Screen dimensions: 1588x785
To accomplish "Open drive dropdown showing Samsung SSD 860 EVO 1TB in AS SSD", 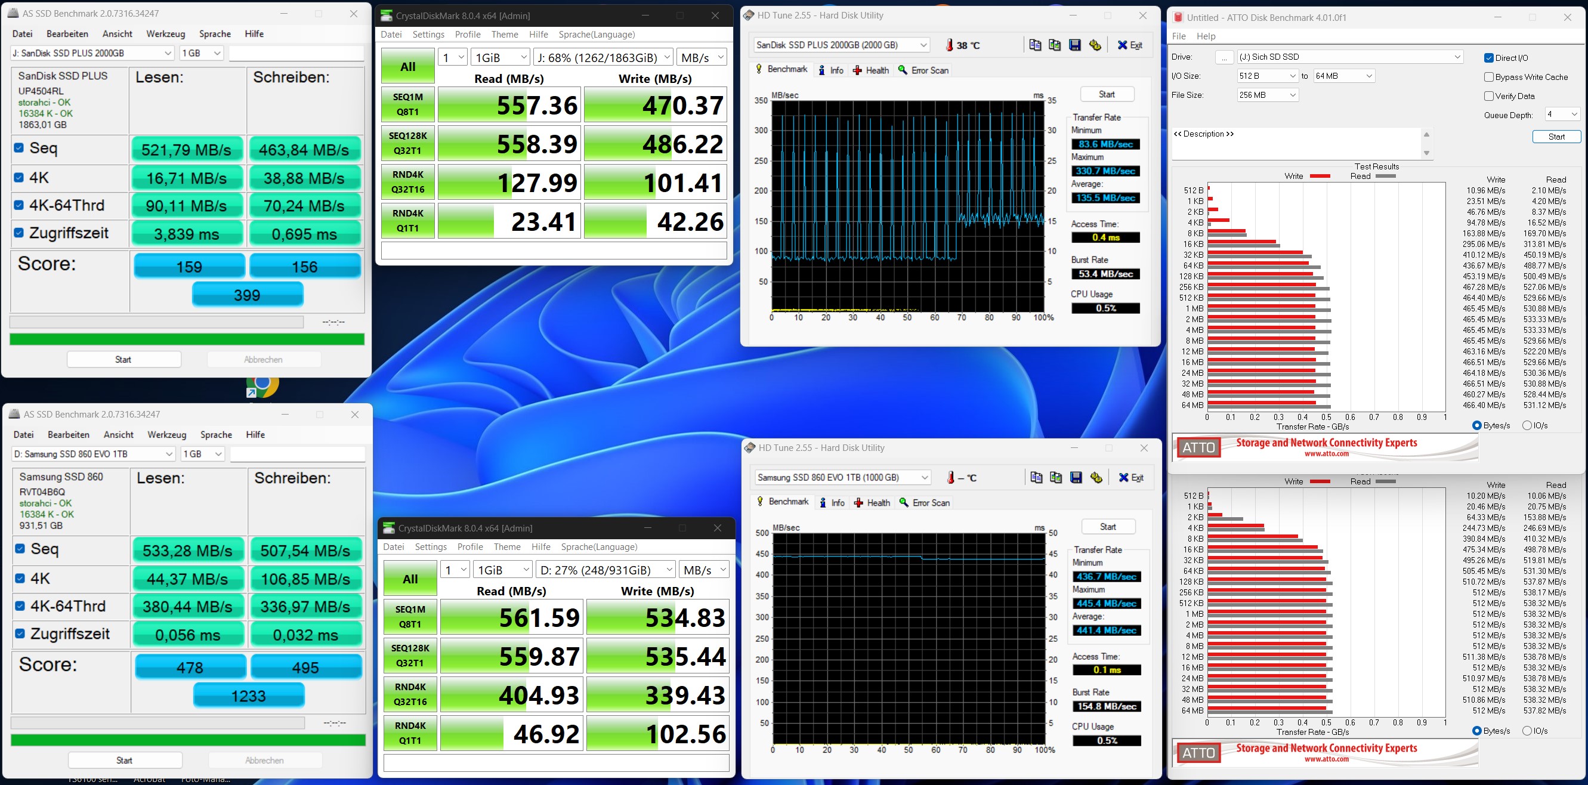I will [94, 454].
